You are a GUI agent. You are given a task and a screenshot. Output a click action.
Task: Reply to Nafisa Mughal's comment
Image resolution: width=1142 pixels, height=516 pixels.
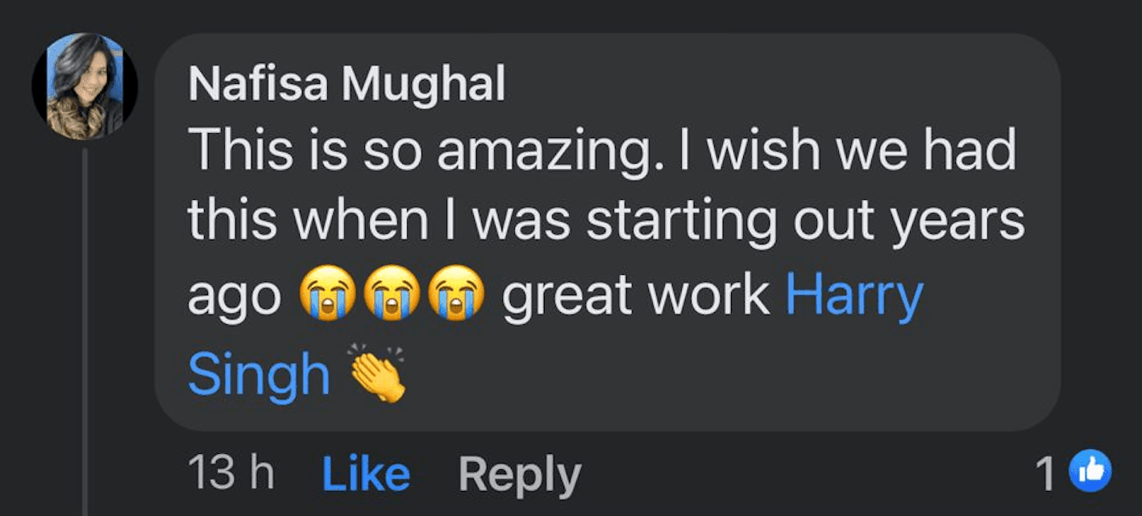tap(519, 474)
